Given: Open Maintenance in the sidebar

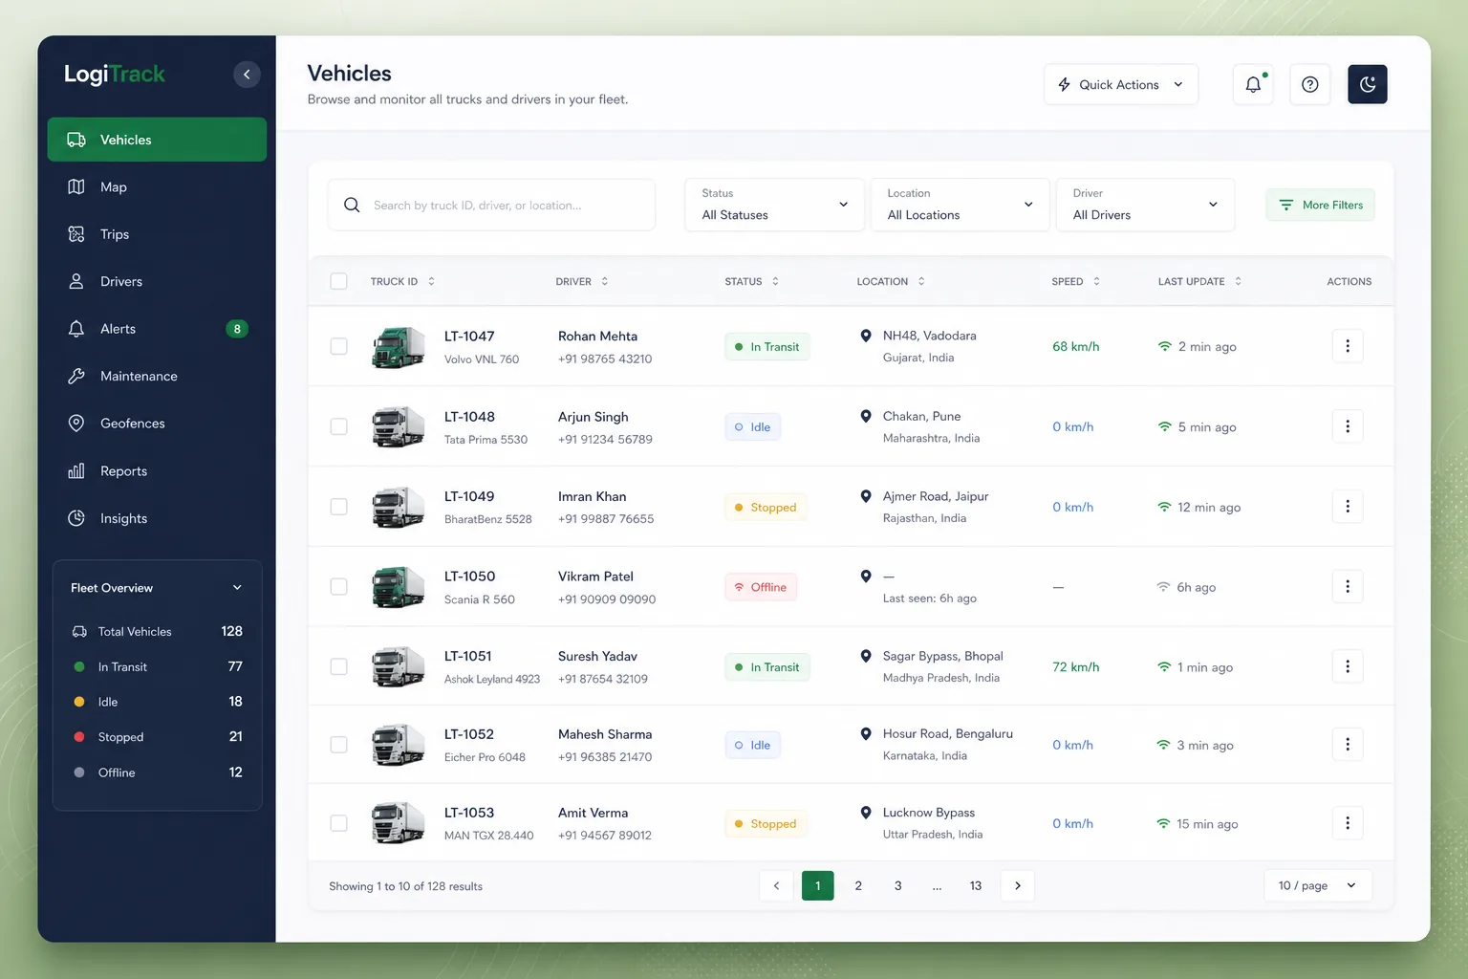Looking at the screenshot, I should click(157, 377).
